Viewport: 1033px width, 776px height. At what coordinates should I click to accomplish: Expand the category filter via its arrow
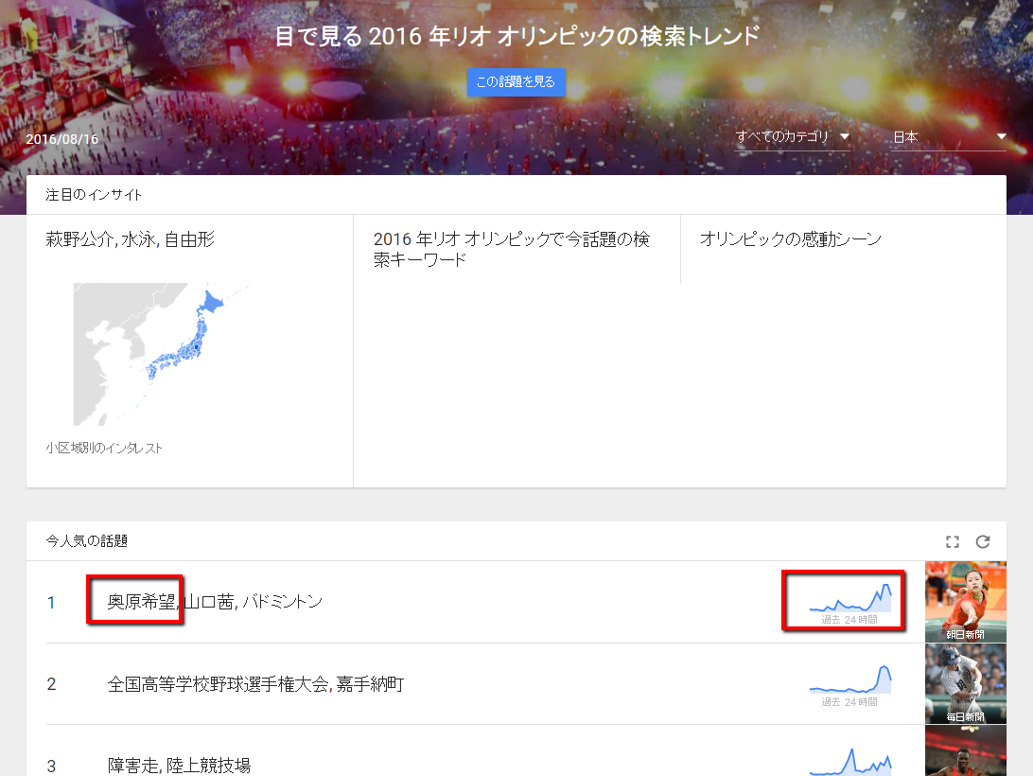point(845,136)
